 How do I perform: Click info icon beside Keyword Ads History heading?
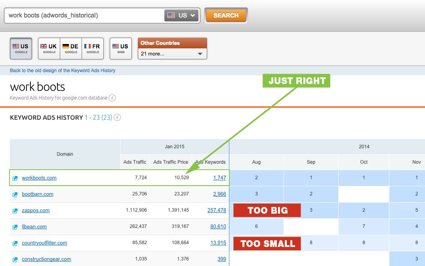click(x=117, y=117)
